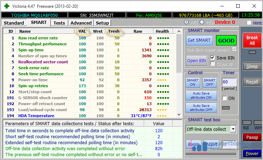The width and height of the screenshot is (263, 160).
Task: Enable the Timer ON checkbox
Action: 225,98
